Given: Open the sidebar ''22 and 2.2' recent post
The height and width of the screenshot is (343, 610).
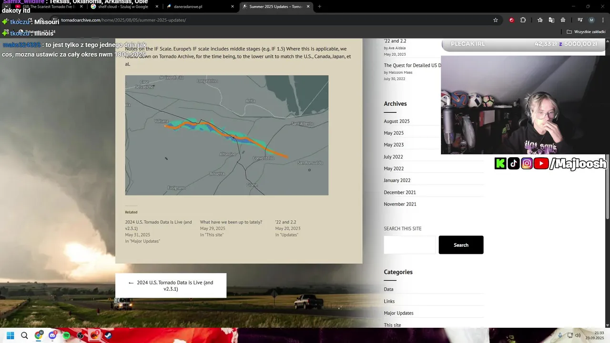Looking at the screenshot, I should pos(395,41).
